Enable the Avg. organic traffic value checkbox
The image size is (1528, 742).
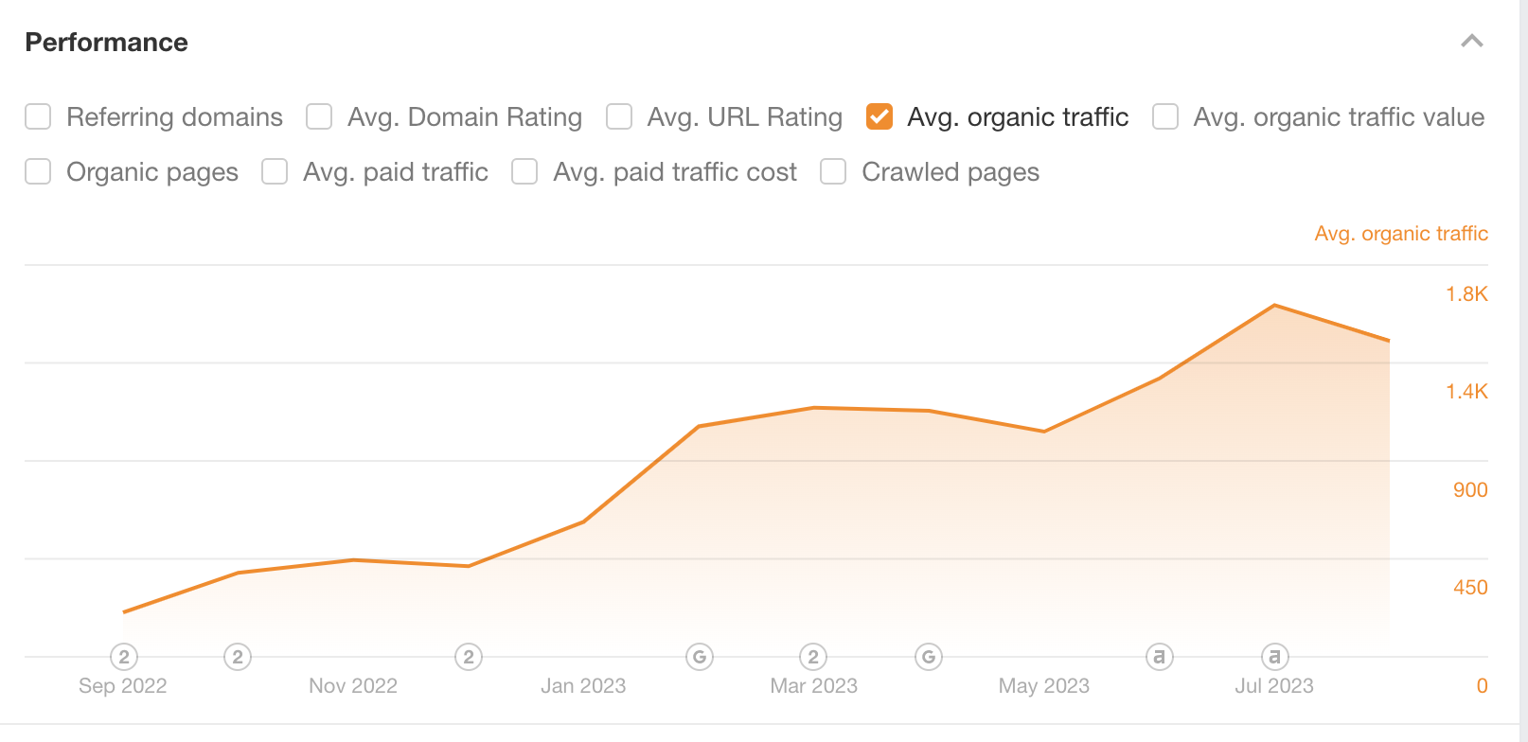1165,116
